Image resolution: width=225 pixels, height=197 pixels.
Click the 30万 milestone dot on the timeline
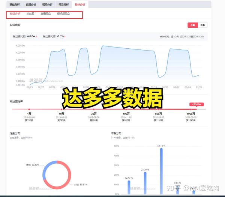coord(94,109)
